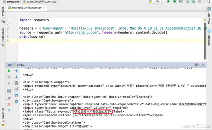Rerun zhihu in the Run panel
This screenshot has height=130, width=212.
9,71
